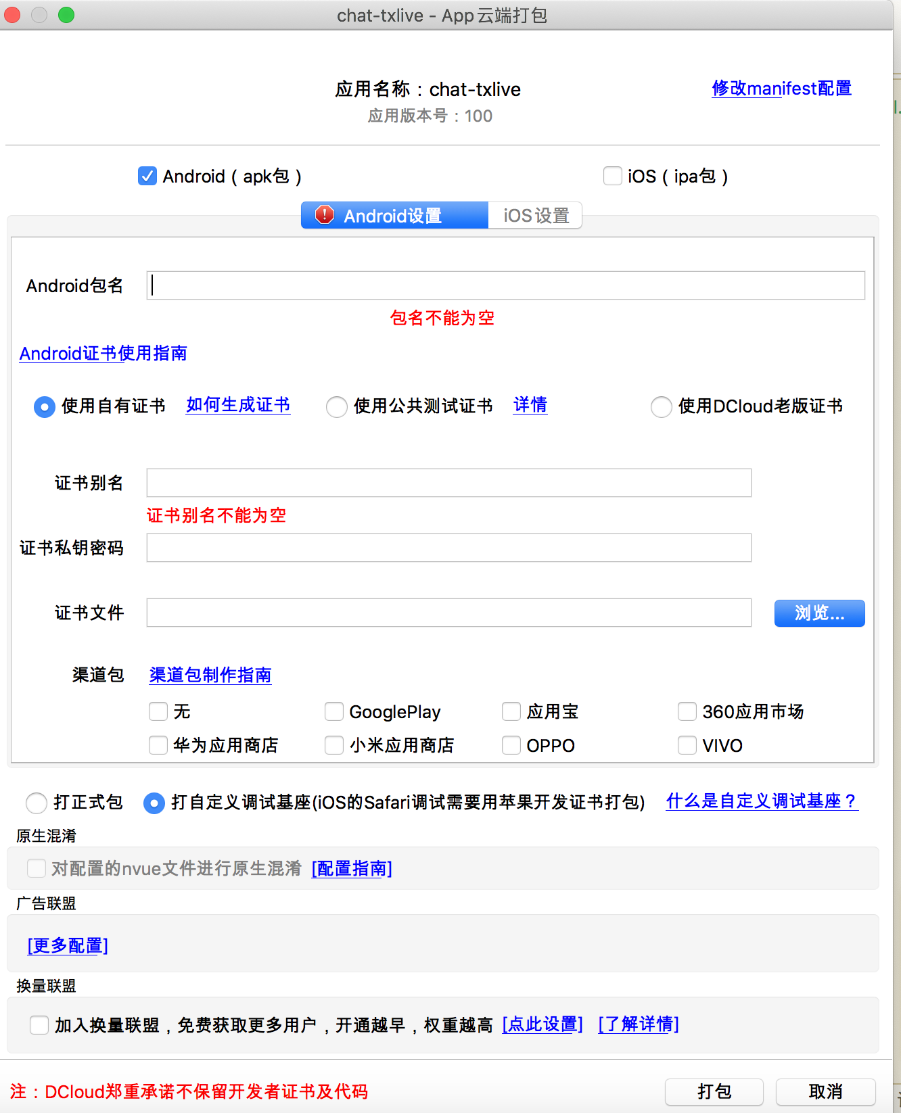Open the Android证书使用指南 link
The width and height of the screenshot is (901, 1113).
tap(103, 353)
